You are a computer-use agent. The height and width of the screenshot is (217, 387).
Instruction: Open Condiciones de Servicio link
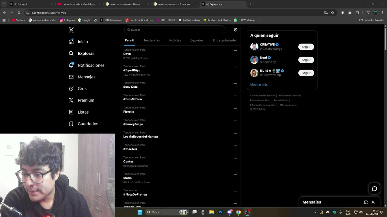tap(262, 96)
